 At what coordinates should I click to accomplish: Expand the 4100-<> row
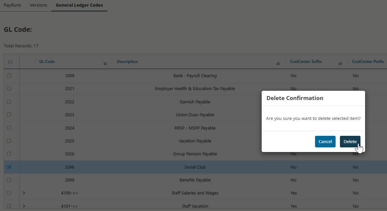pos(24,193)
